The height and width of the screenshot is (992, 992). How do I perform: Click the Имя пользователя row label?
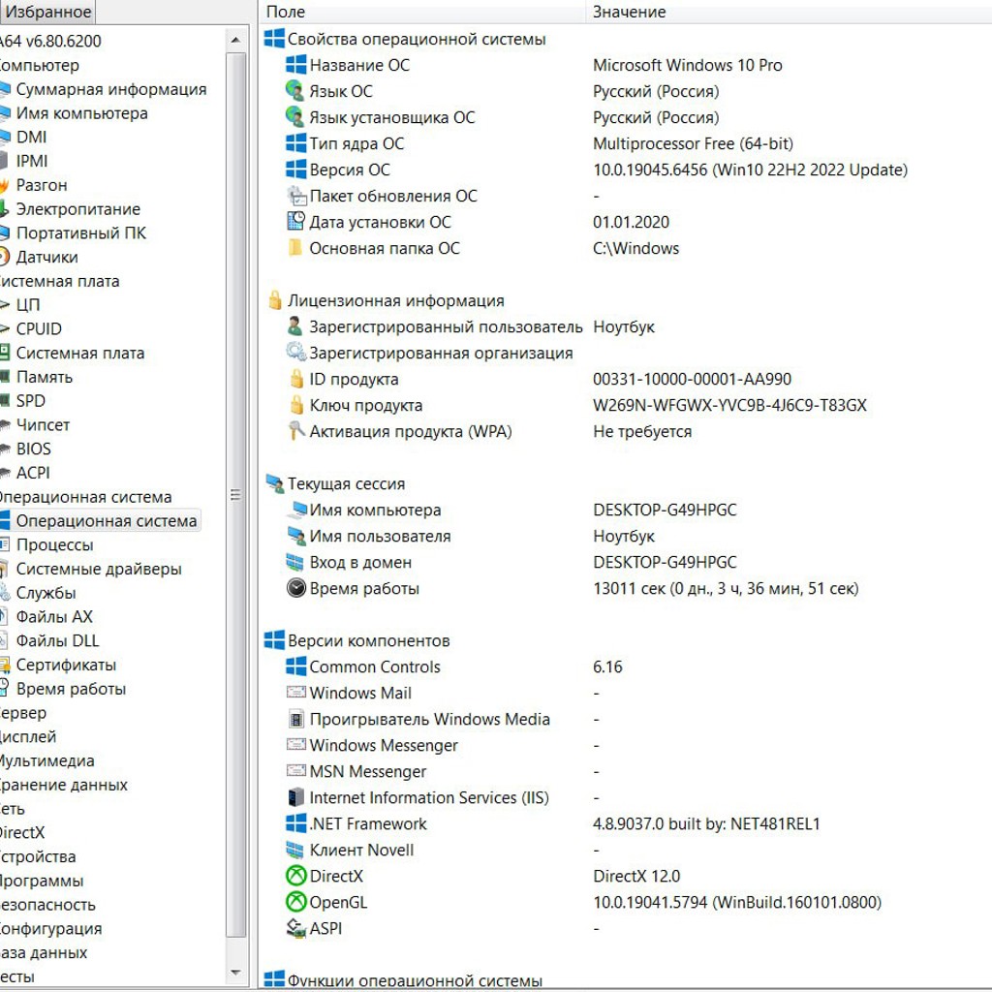pos(380,537)
